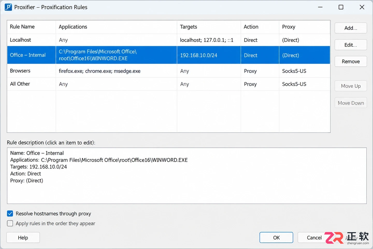Toggle Resolve hostnames through proxy checkbox

pyautogui.click(x=10, y=213)
